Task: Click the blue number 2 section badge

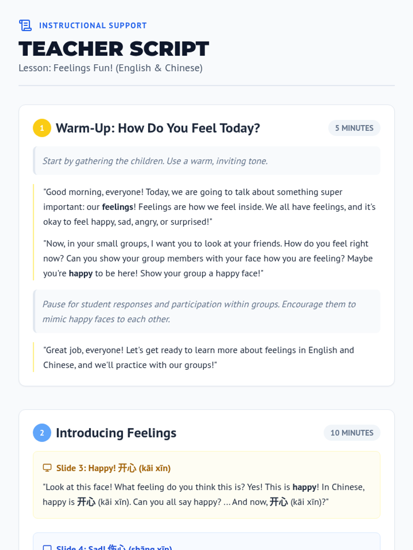Action: pyautogui.click(x=42, y=433)
